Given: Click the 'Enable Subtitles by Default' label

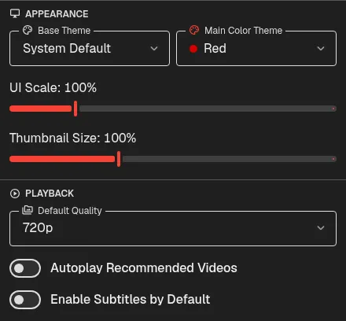Looking at the screenshot, I should pos(131,299).
